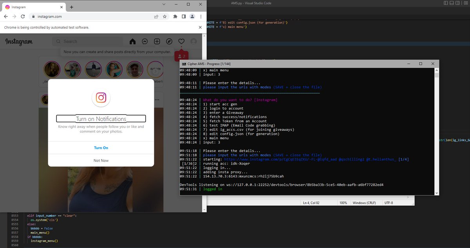Click the Chrome profile icon

click(192, 17)
